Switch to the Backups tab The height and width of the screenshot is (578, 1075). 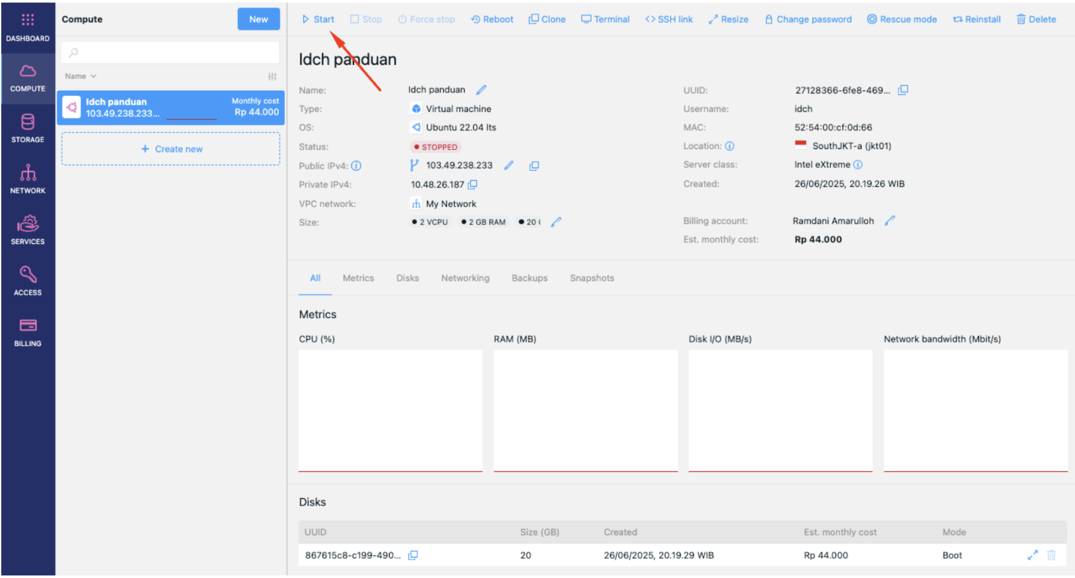coord(530,278)
